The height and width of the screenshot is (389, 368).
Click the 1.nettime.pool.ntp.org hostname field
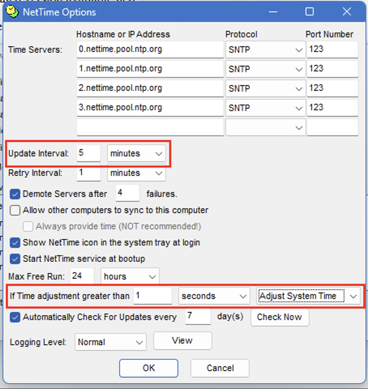coord(150,69)
